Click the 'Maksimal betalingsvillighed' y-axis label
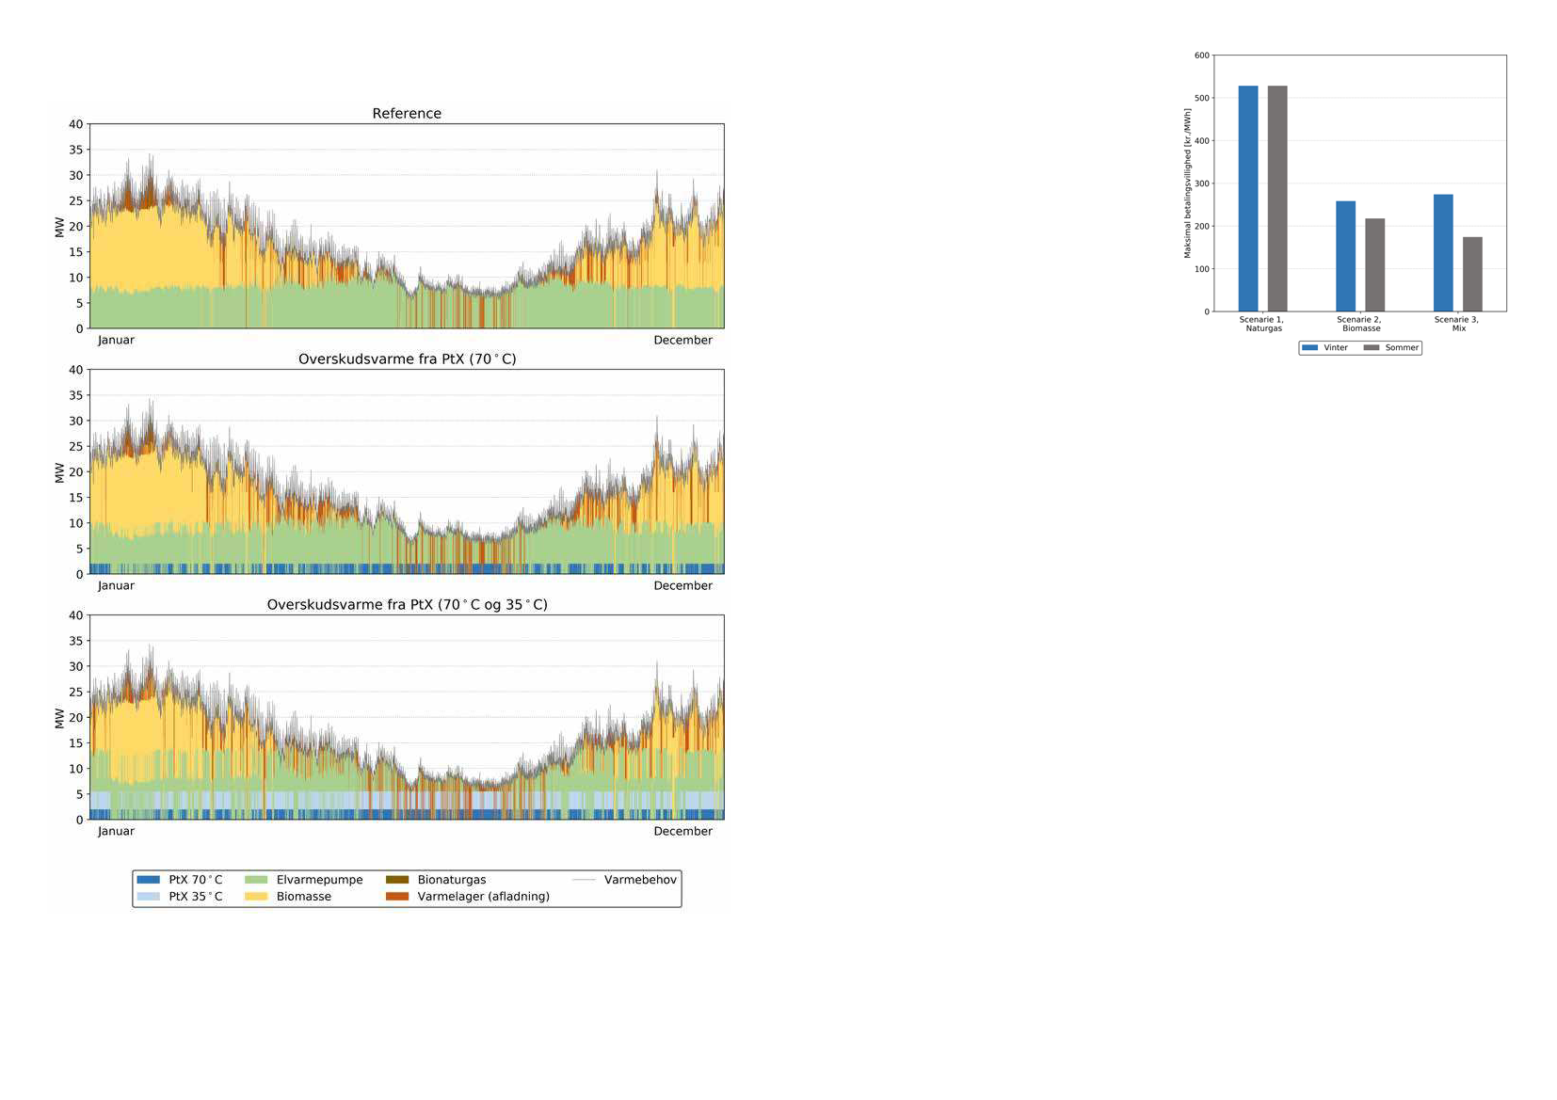The image size is (1557, 1100). click(x=1188, y=183)
